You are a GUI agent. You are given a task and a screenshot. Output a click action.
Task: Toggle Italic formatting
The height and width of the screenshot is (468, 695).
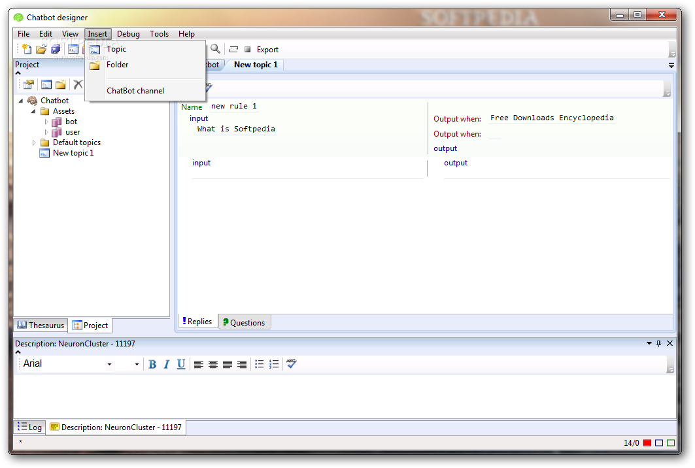tap(167, 364)
